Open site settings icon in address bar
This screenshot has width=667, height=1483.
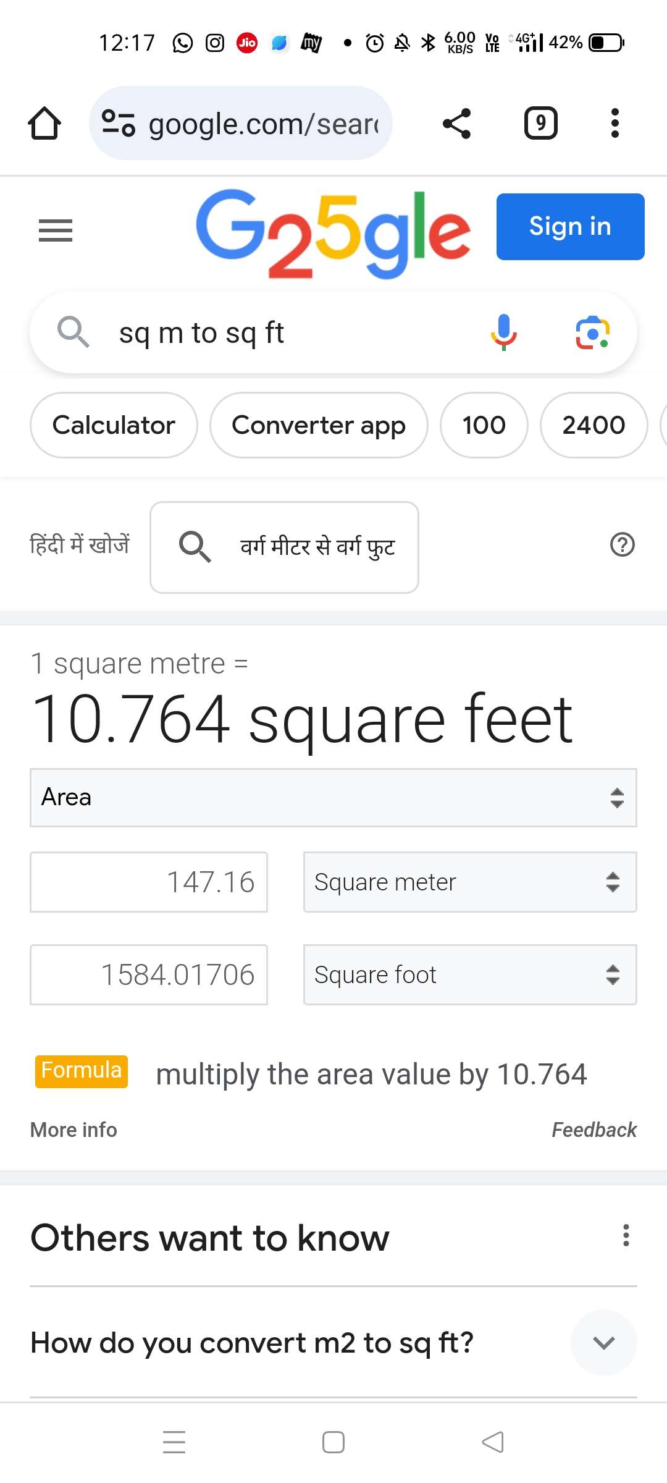[118, 123]
